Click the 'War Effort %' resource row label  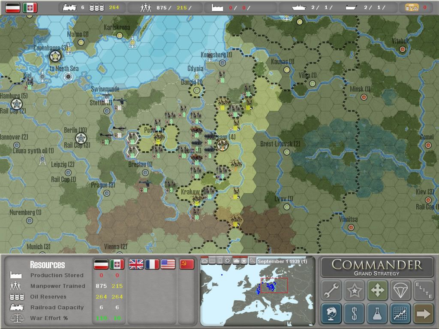49,318
